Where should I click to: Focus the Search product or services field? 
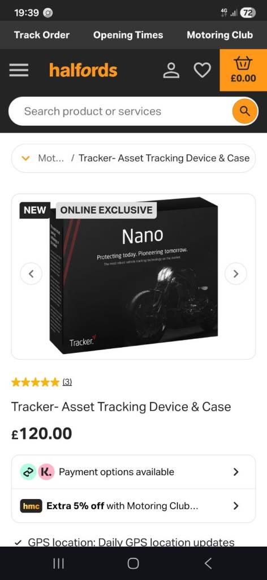120,112
